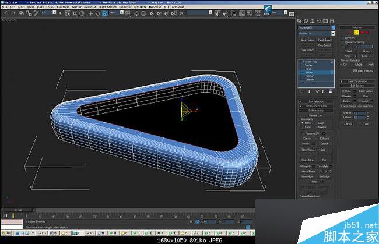Click the Detach button
The width and height of the screenshot is (379, 244).
coord(324,144)
